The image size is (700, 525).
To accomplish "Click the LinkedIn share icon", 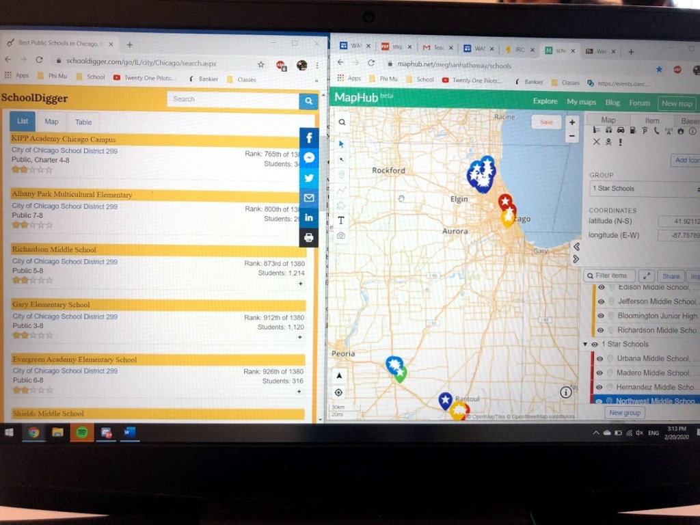I will pyautogui.click(x=309, y=217).
